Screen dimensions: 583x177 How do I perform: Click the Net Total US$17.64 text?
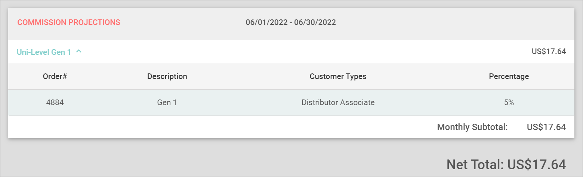[506, 164]
